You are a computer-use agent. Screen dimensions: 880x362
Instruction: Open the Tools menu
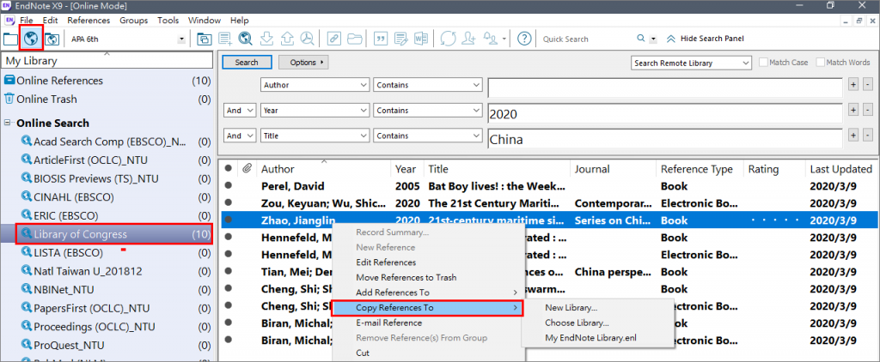(168, 21)
